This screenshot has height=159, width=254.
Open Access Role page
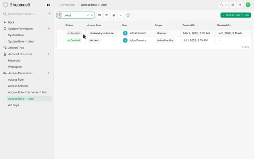coord(16,79)
